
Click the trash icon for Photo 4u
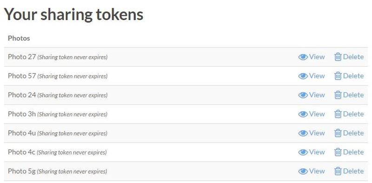click(x=338, y=133)
